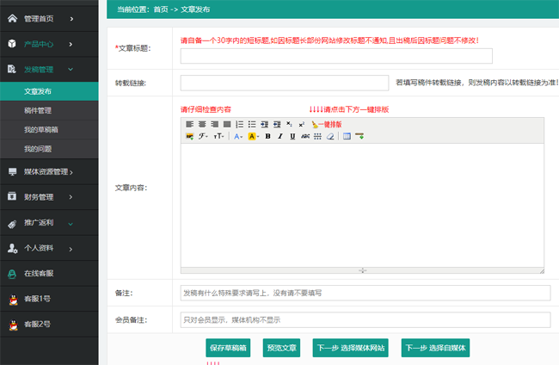The width and height of the screenshot is (559, 365).
Task: Click the bulleted list icon
Action: pyautogui.click(x=252, y=125)
